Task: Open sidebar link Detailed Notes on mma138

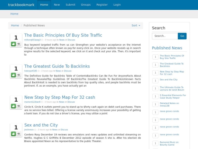Action: tap(169, 105)
